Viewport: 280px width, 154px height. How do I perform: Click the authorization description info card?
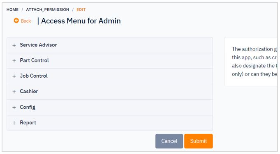point(251,62)
